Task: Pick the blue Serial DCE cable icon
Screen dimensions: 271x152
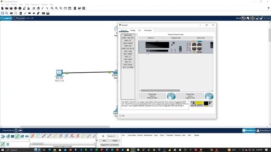Action: pos(66,136)
